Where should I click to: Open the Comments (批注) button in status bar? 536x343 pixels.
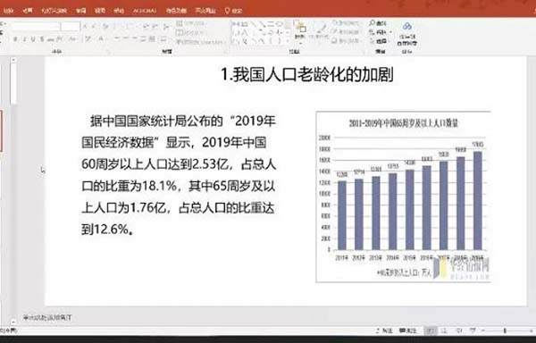(408, 330)
